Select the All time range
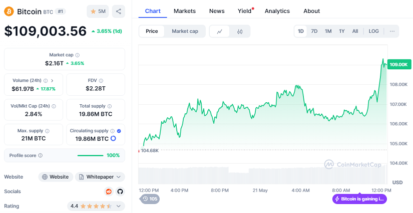 355,31
